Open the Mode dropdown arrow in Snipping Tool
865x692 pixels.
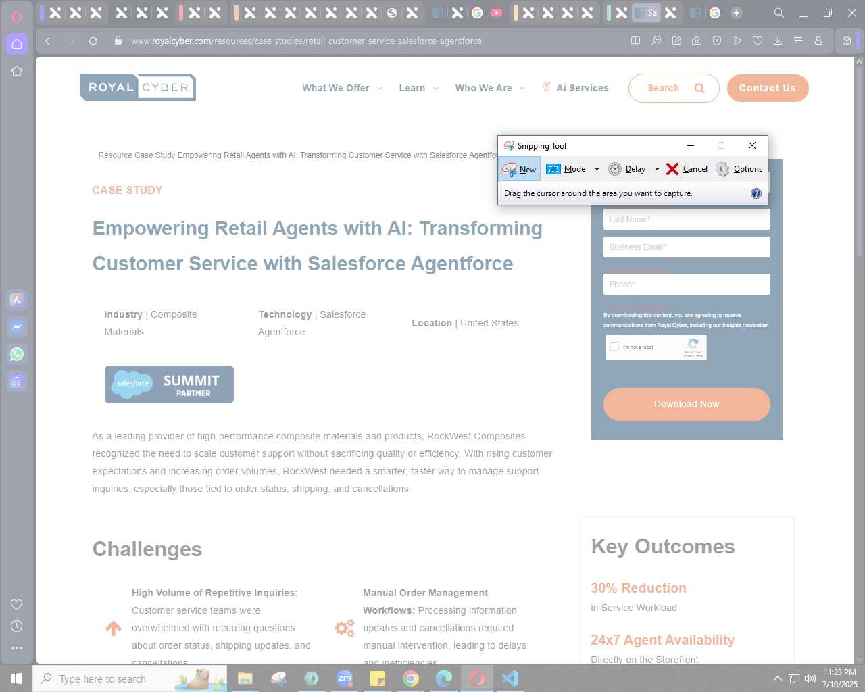pos(597,169)
